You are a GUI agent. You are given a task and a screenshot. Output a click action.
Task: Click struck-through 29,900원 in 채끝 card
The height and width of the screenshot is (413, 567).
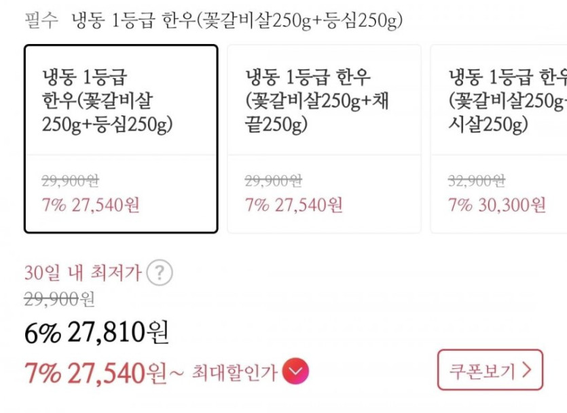273,181
